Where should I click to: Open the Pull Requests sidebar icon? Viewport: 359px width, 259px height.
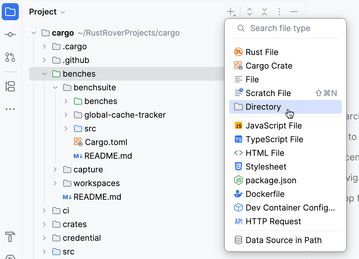10,57
